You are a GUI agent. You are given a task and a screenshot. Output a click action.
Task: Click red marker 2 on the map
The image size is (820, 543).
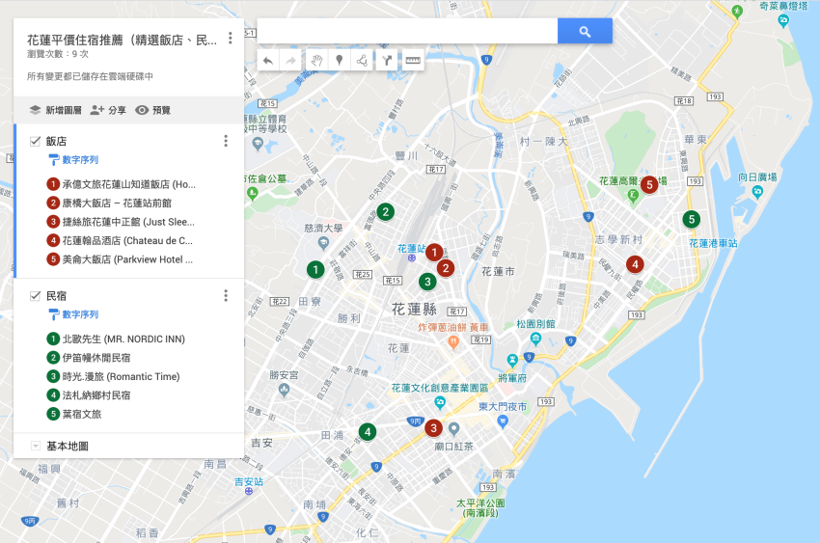(x=446, y=269)
